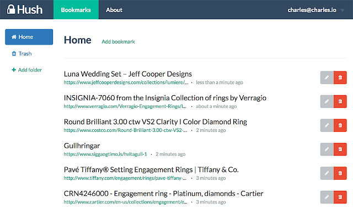Visit the costco.com bookmark URL
This screenshot has width=353, height=220.
[x=126, y=130]
